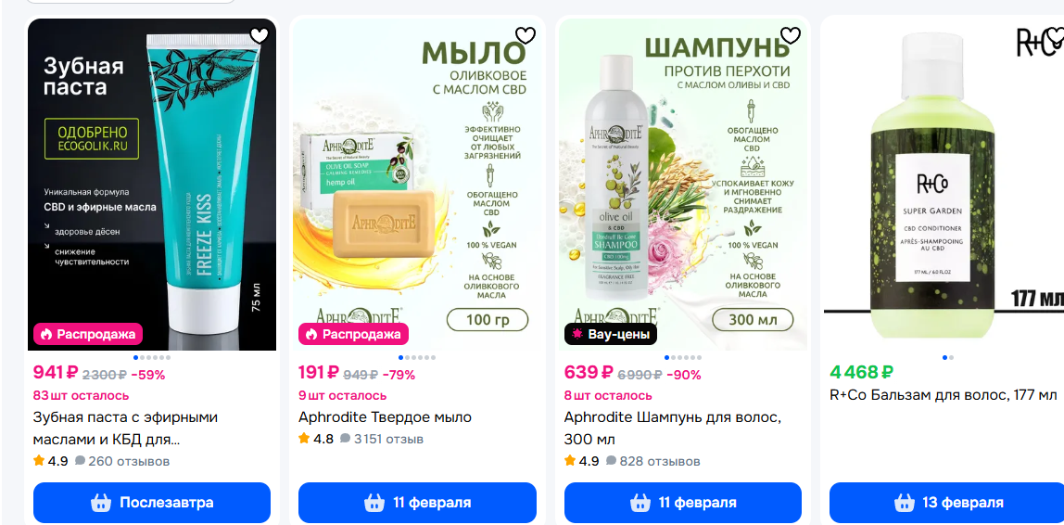Image resolution: width=1064 pixels, height=525 pixels.
Task: Click Распродажа badge on toothpaste card
Action: tap(88, 334)
